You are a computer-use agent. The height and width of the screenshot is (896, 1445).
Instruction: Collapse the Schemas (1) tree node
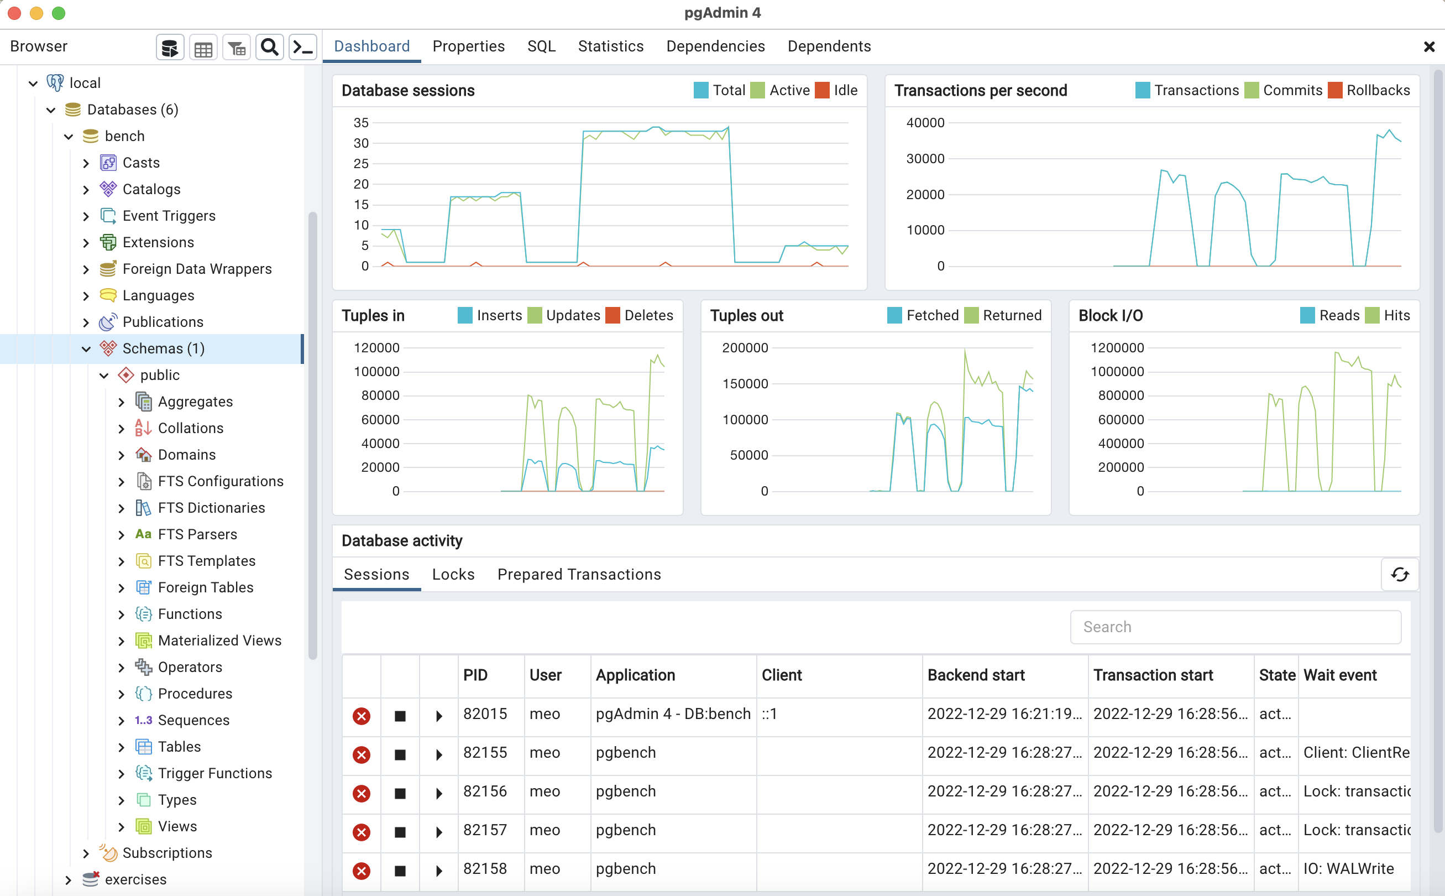tap(86, 349)
